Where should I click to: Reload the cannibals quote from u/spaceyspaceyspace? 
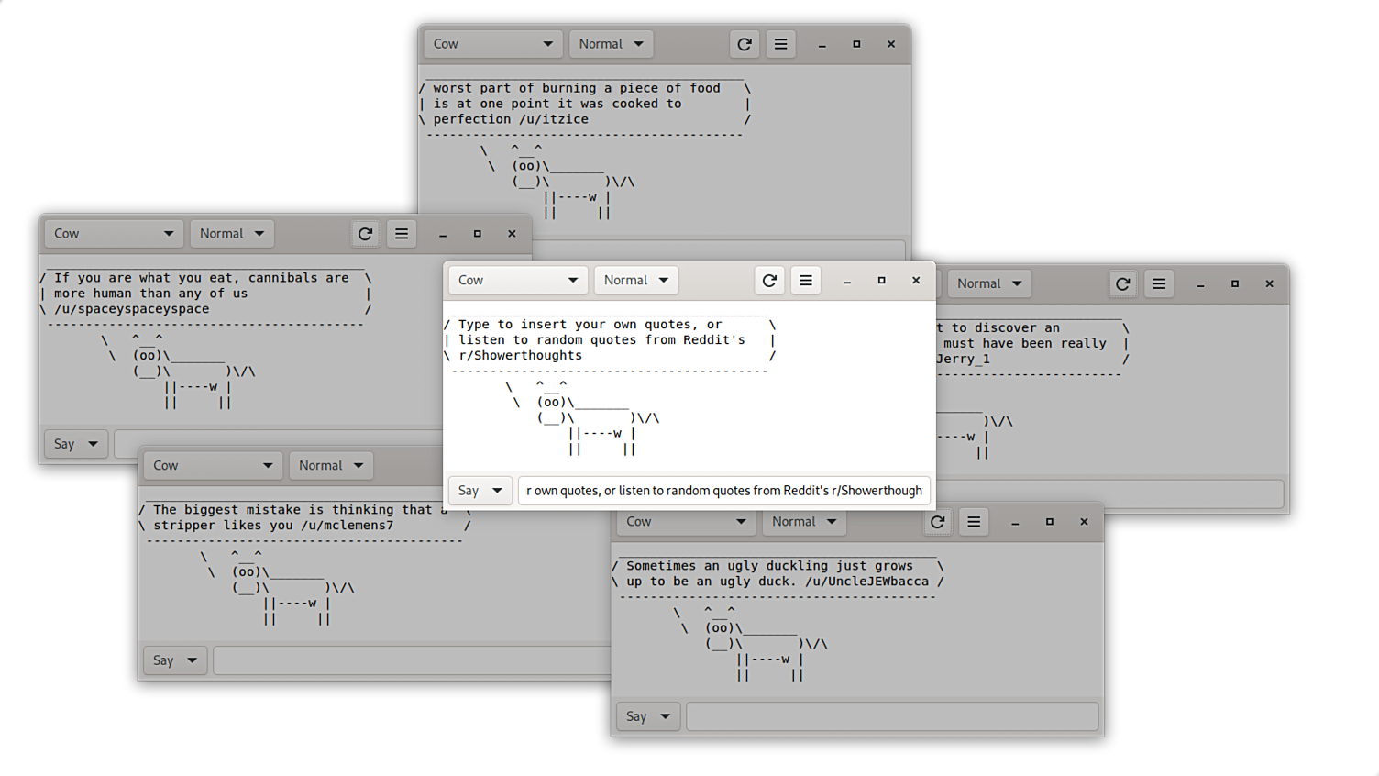365,233
